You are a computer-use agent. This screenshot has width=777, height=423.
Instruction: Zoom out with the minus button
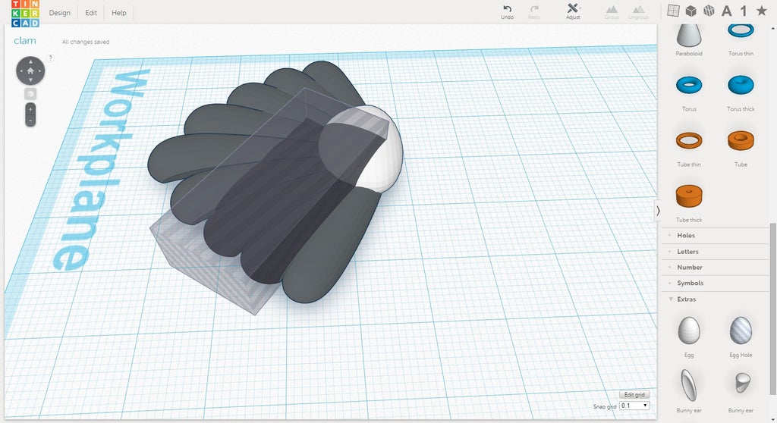pos(30,121)
